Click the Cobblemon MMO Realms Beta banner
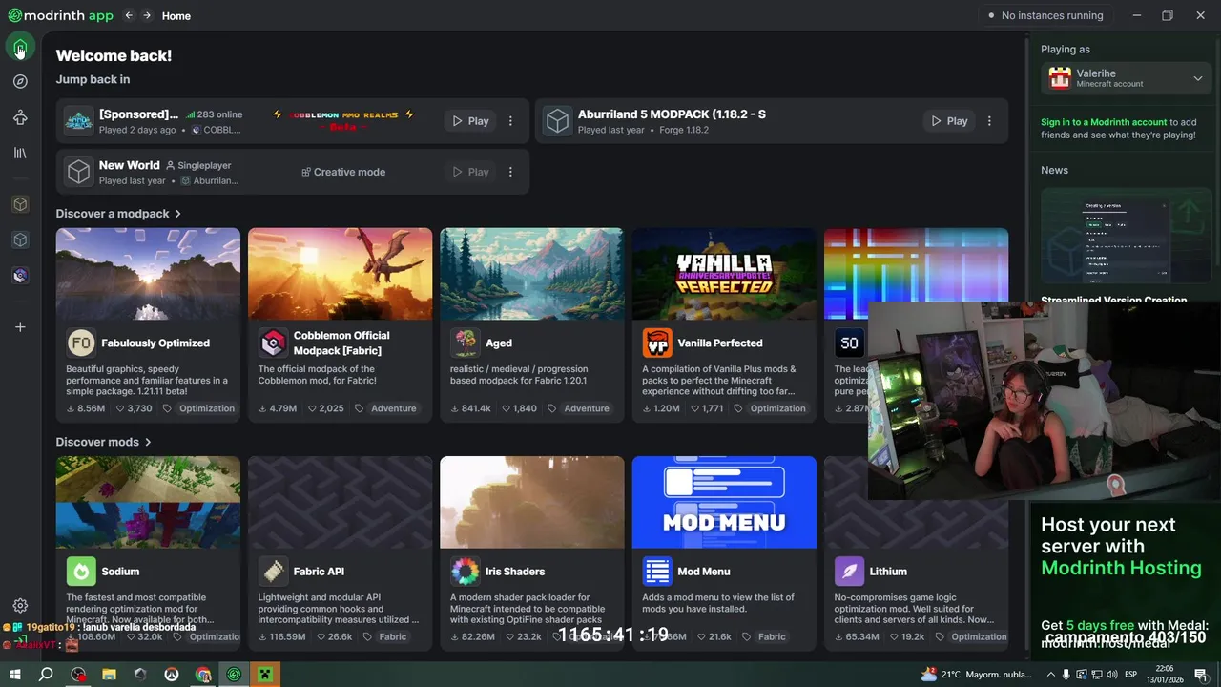The height and width of the screenshot is (687, 1221). tap(343, 120)
